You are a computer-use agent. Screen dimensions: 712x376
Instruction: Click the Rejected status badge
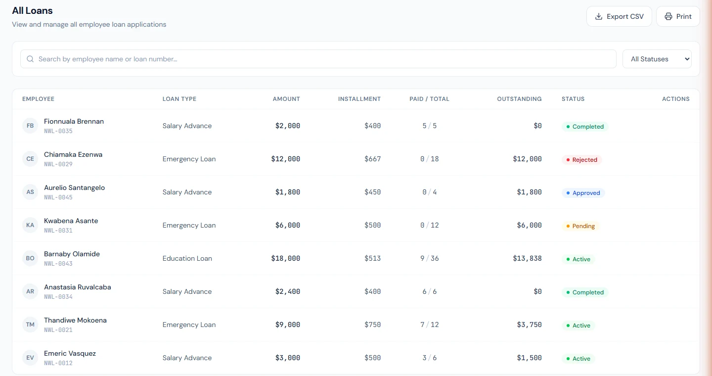click(581, 160)
